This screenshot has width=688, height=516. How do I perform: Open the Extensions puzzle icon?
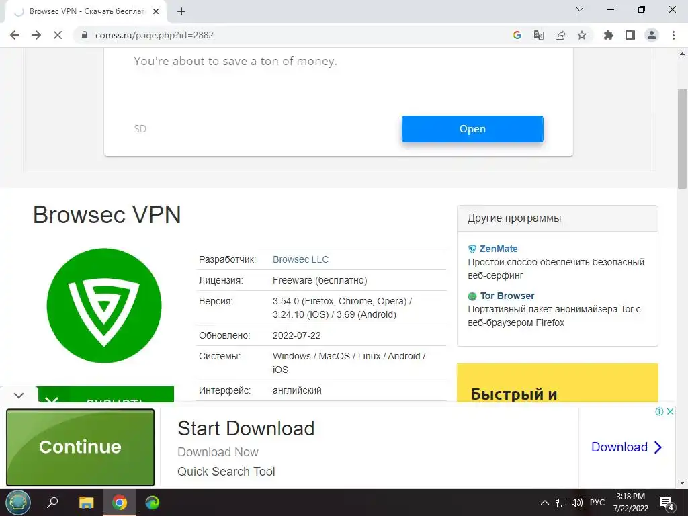point(609,35)
